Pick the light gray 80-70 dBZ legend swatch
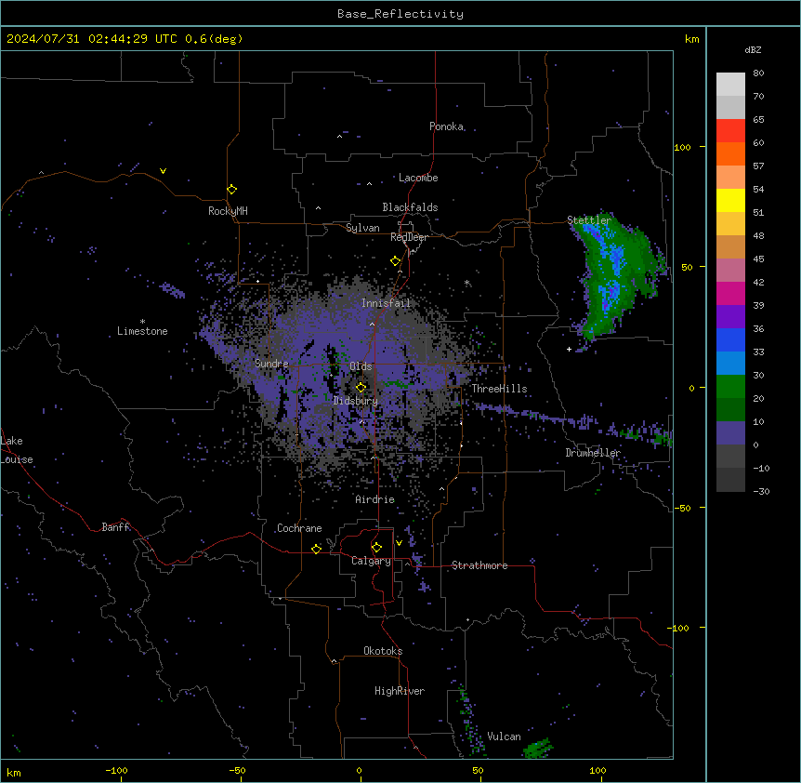This screenshot has height=783, width=801. [730, 85]
